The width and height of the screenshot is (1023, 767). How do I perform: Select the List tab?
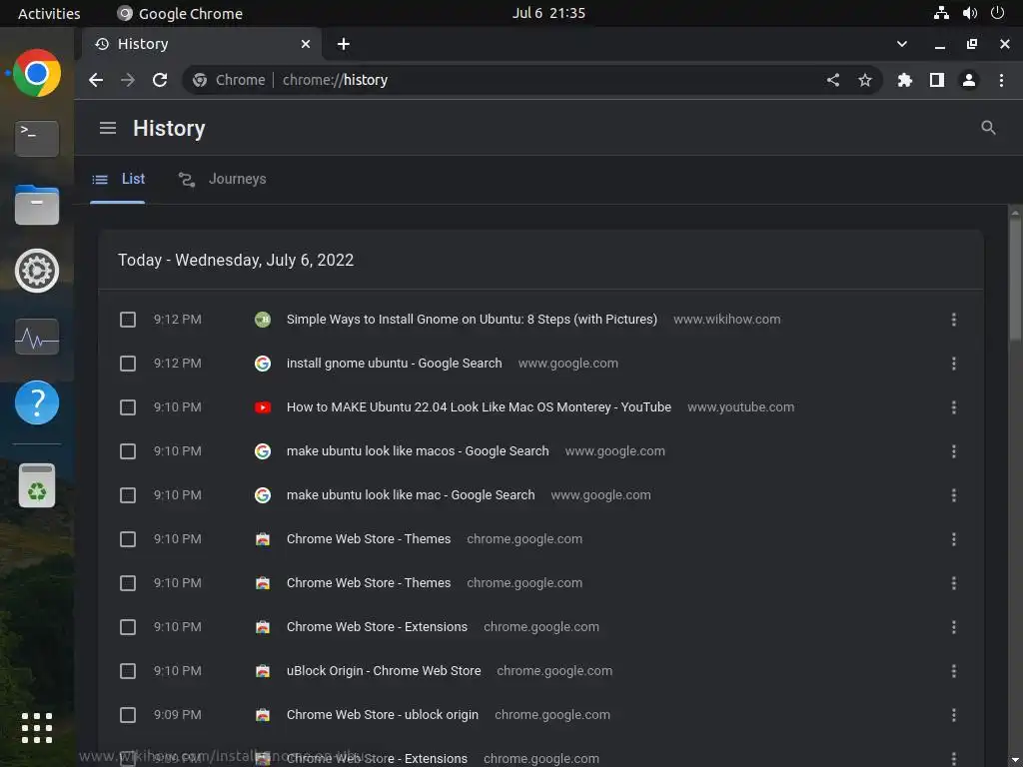[x=119, y=180]
